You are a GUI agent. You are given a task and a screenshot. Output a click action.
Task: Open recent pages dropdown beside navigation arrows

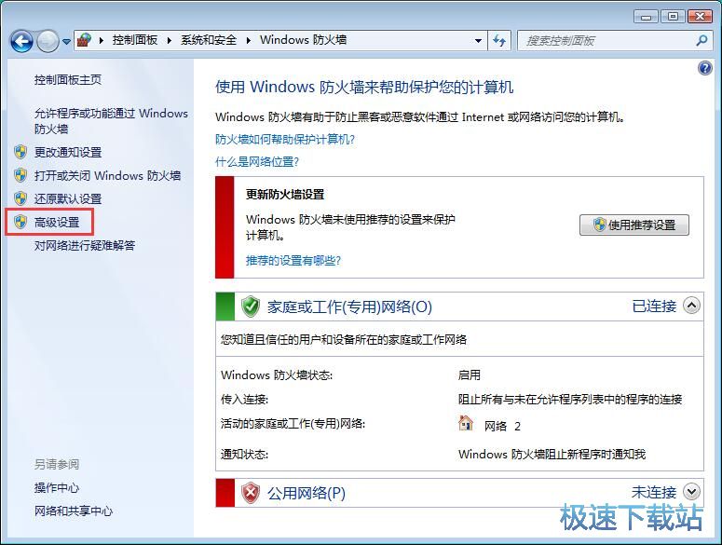pyautogui.click(x=66, y=42)
